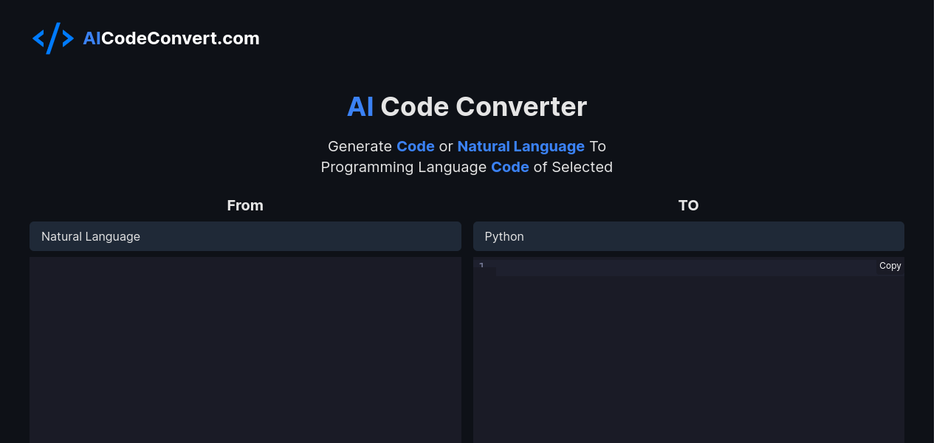The width and height of the screenshot is (945, 443).
Task: Click blue "Natural Language" text in subtitle
Action: (520, 146)
